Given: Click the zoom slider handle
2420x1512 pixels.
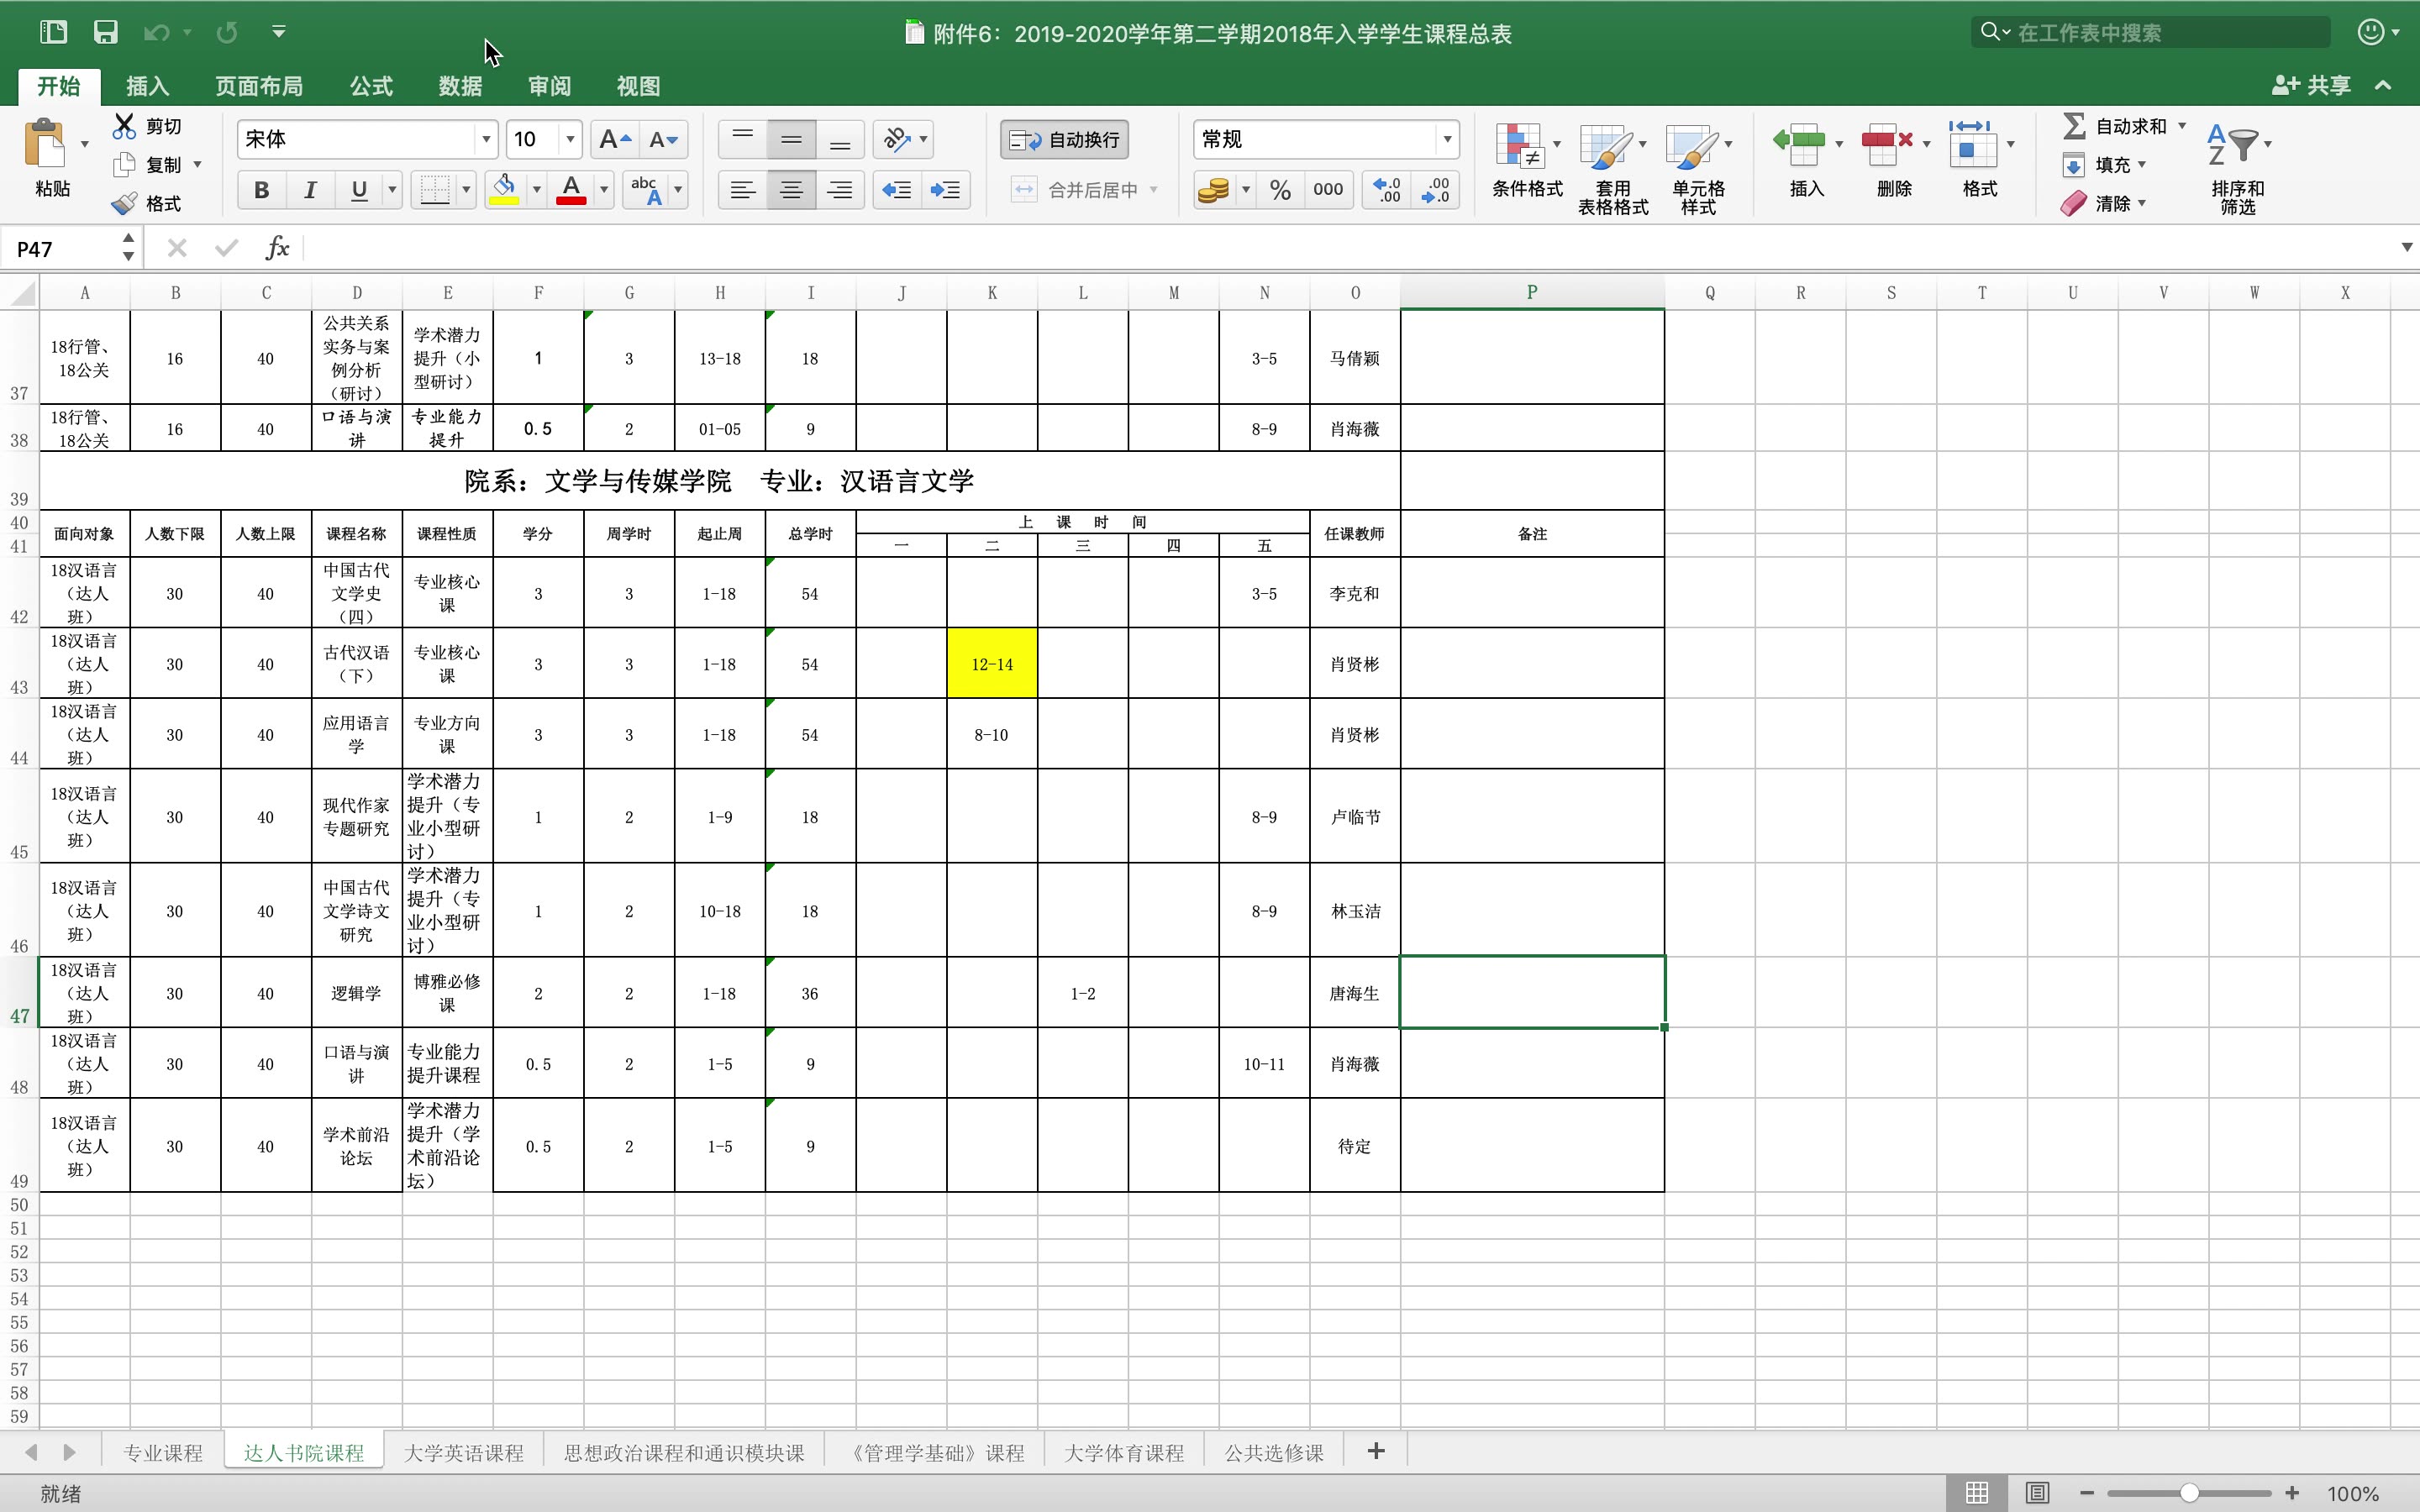Looking at the screenshot, I should (2189, 1493).
